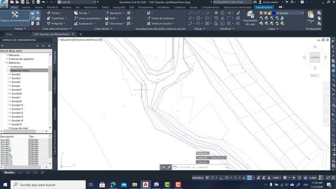Click the Alineación tool icon
The image size is (336, 189).
[x=107, y=13]
